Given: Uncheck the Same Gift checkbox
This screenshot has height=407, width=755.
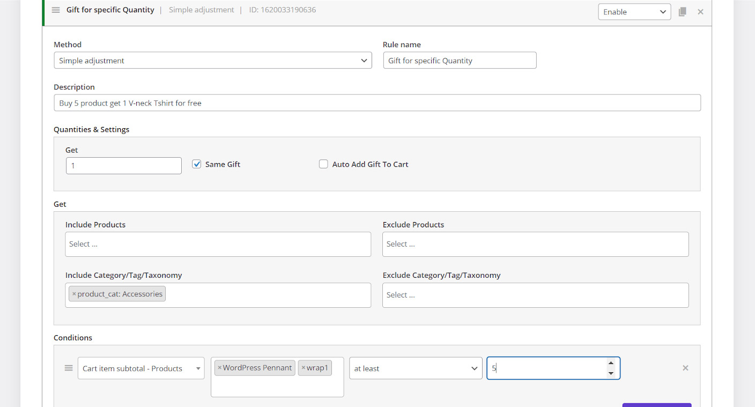Looking at the screenshot, I should coord(197,164).
